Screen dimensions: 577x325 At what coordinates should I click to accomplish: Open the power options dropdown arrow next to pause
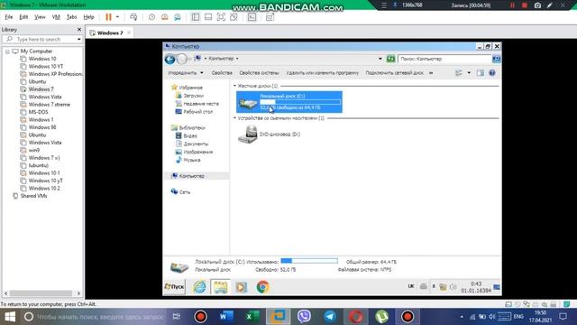pos(117,17)
